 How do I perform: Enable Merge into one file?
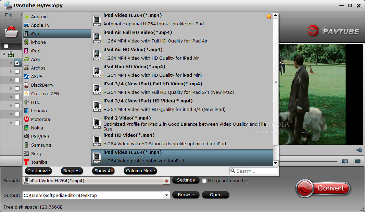(204, 181)
